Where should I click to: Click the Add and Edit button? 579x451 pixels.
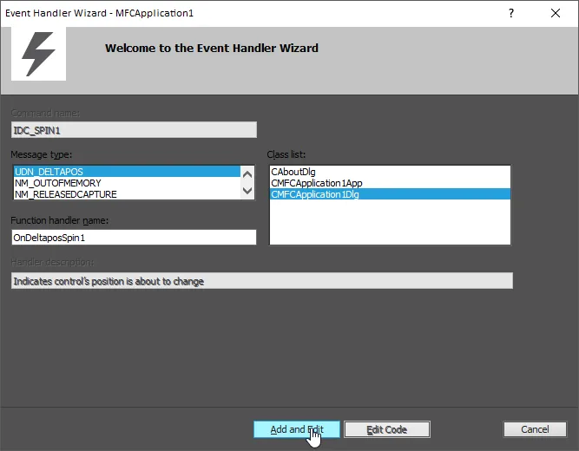(297, 429)
